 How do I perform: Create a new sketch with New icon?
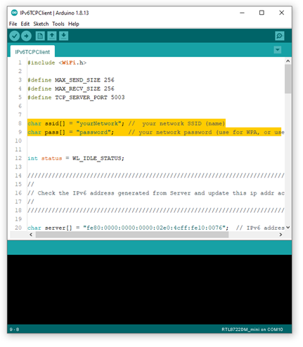(x=40, y=36)
